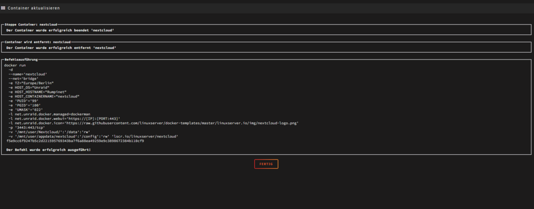Click the HOST_HOSTNAME="Rumpinet" line
Screen dimensions: 534x209
click(37, 92)
